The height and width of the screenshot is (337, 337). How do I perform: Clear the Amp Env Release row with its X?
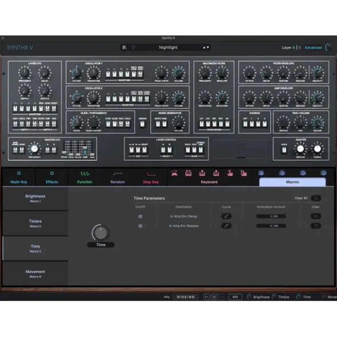316,226
